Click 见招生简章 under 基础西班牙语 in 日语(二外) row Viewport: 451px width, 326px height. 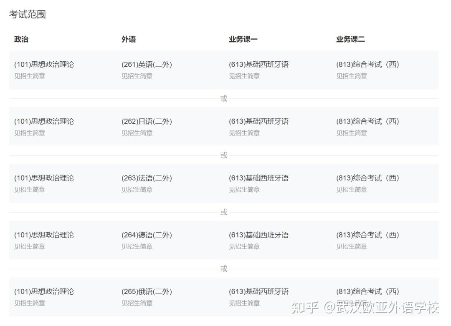(244, 133)
